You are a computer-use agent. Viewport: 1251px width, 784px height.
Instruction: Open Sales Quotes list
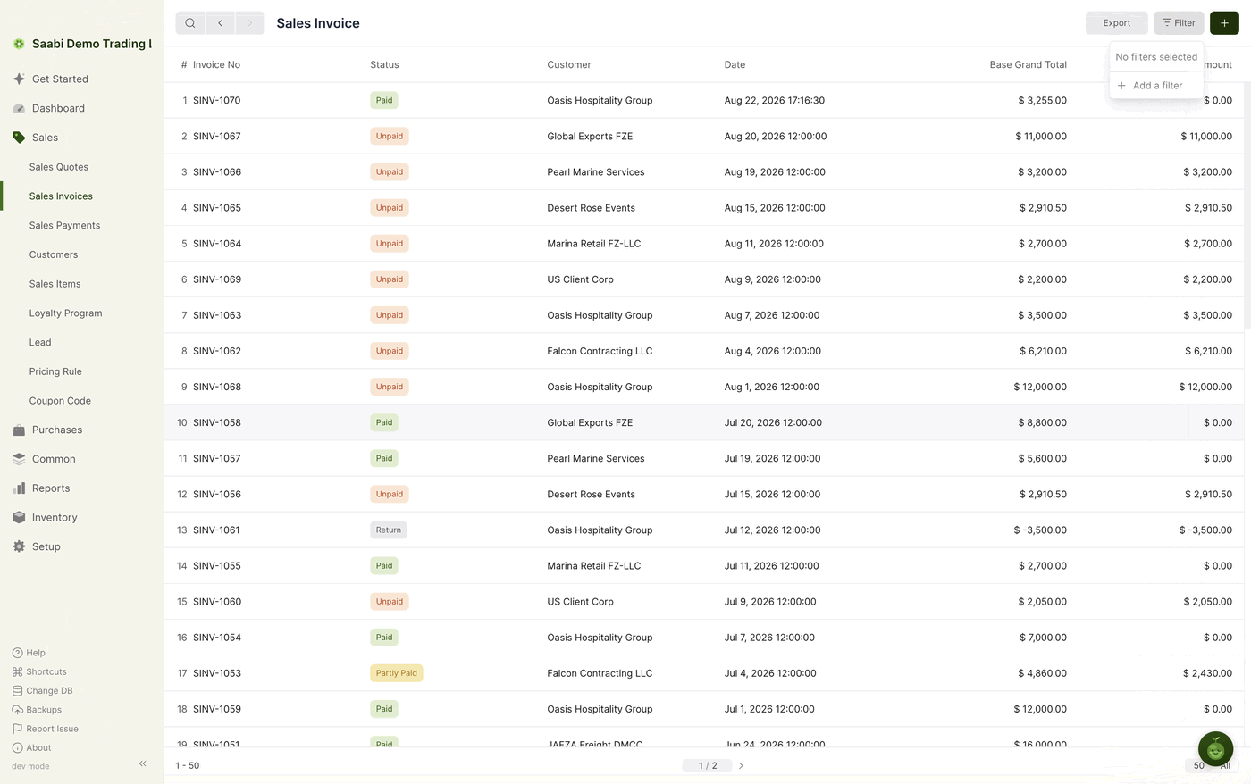tap(59, 167)
